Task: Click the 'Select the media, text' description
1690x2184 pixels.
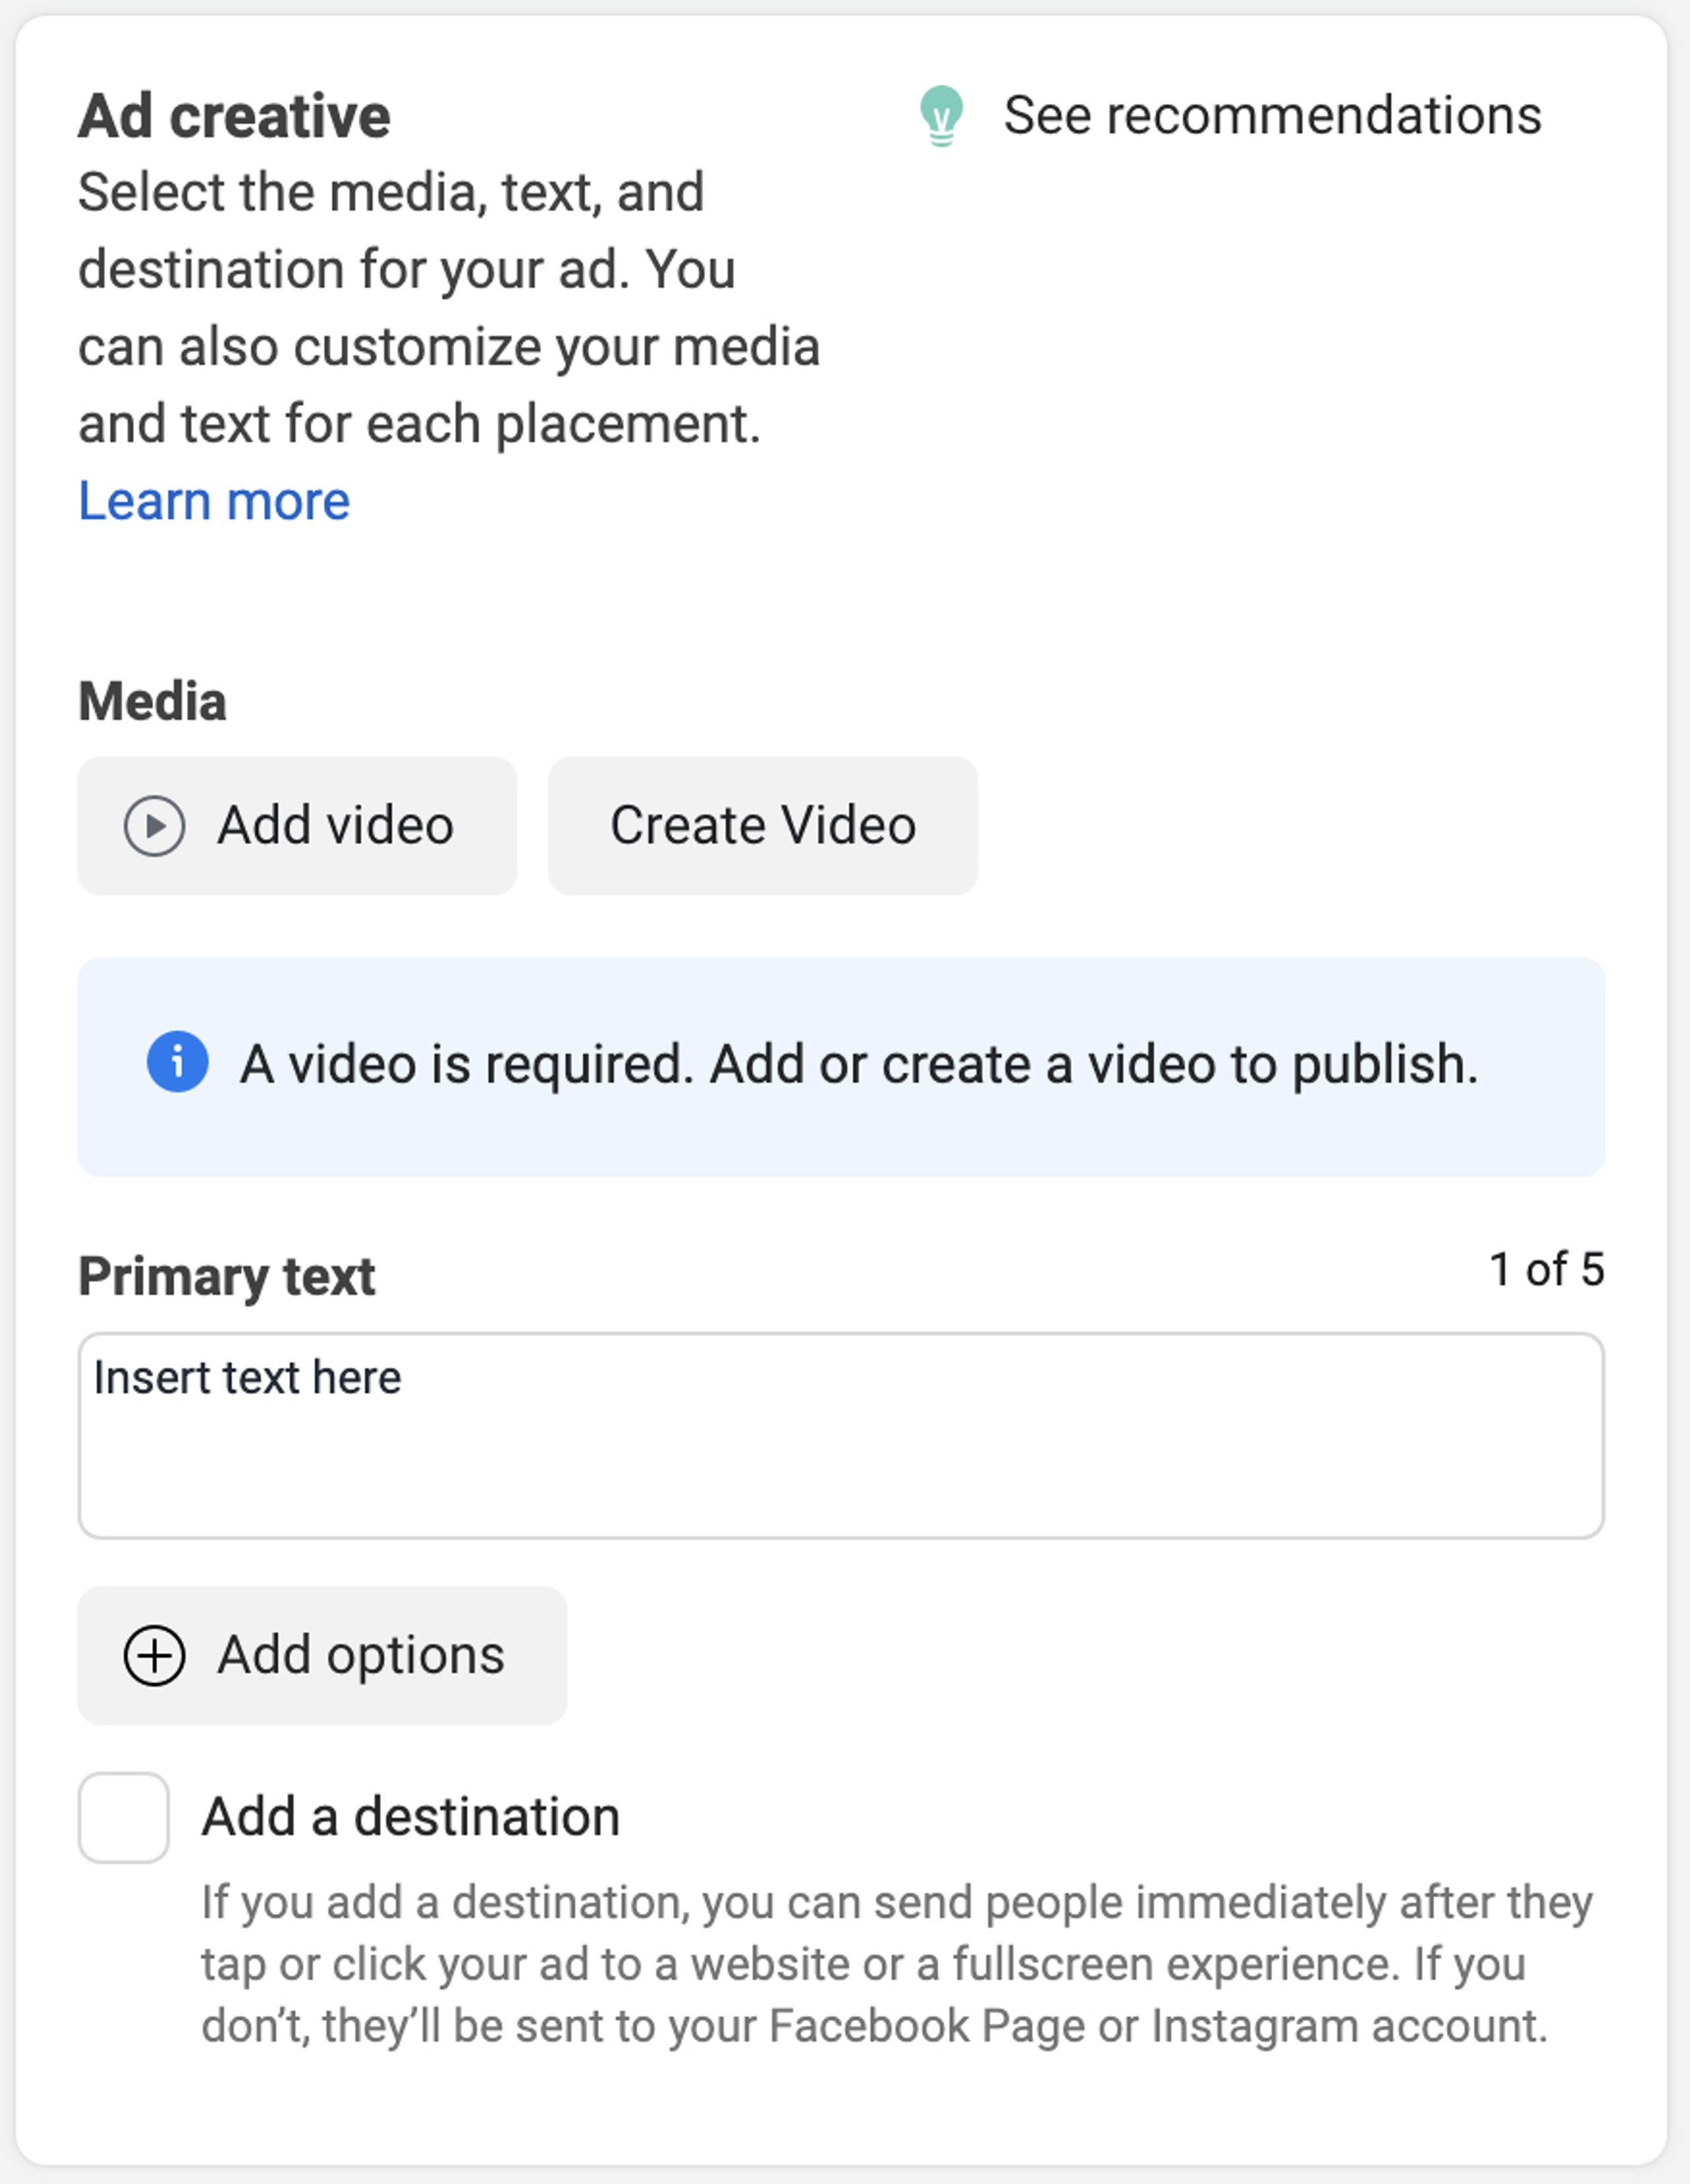Action: click(448, 308)
